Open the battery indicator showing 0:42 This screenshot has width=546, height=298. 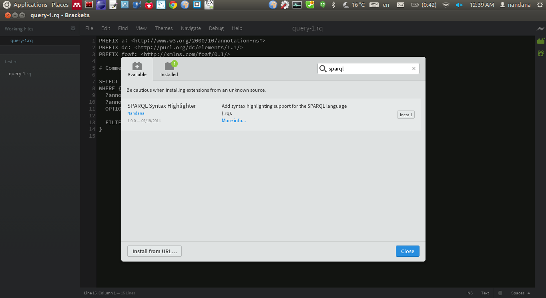(x=424, y=5)
